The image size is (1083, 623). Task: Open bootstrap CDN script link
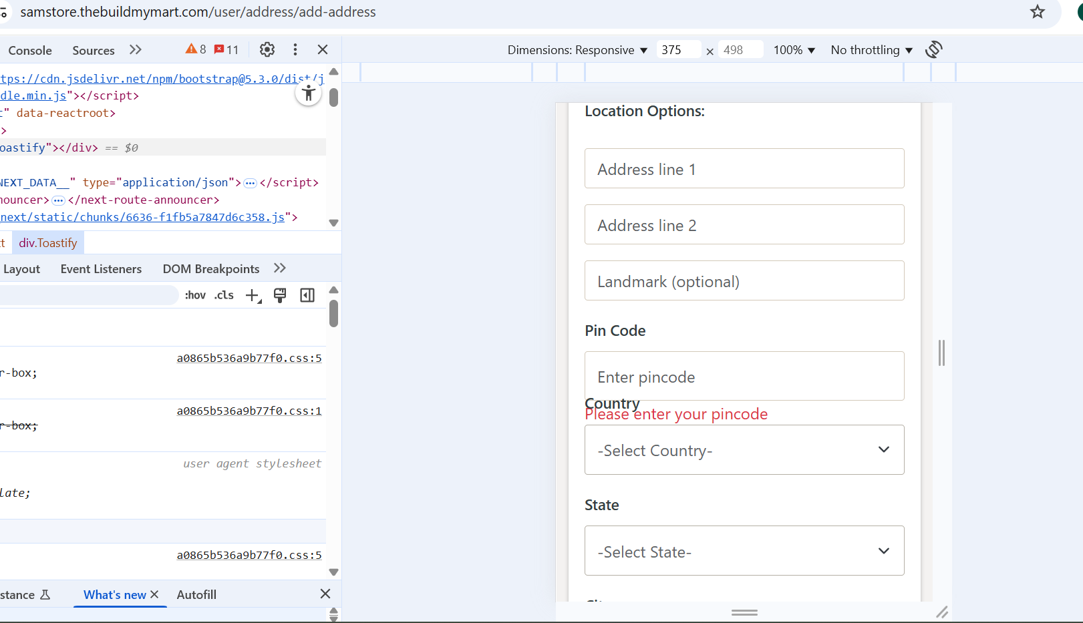[162, 87]
